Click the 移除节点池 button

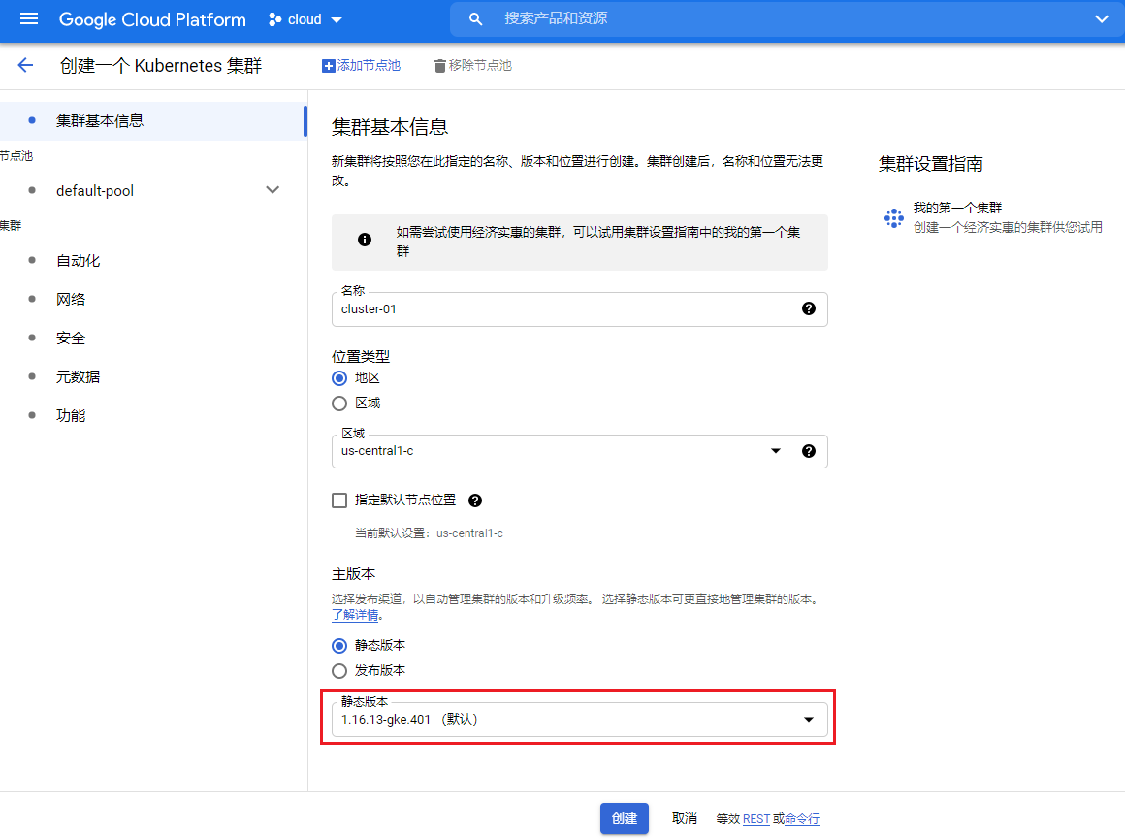point(473,66)
